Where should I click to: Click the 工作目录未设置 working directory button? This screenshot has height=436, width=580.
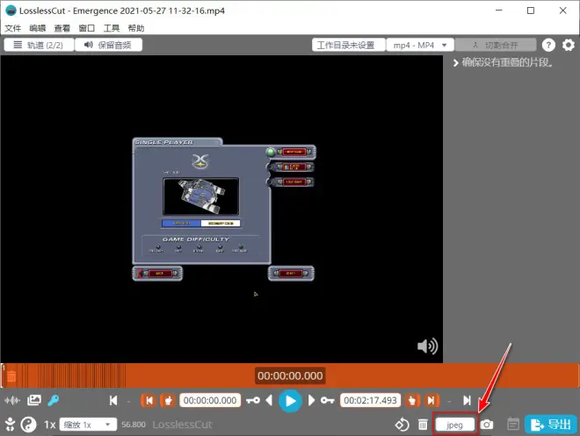[x=349, y=45]
